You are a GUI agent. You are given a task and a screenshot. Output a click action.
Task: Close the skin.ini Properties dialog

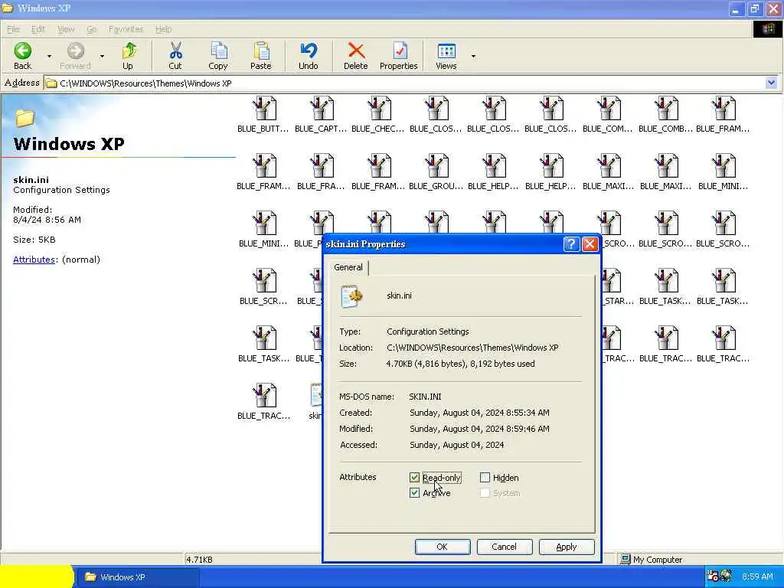[x=590, y=244]
